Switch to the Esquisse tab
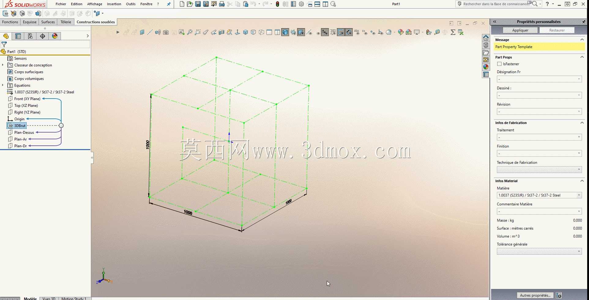Viewport: 589px width, 300px height. [x=30, y=22]
